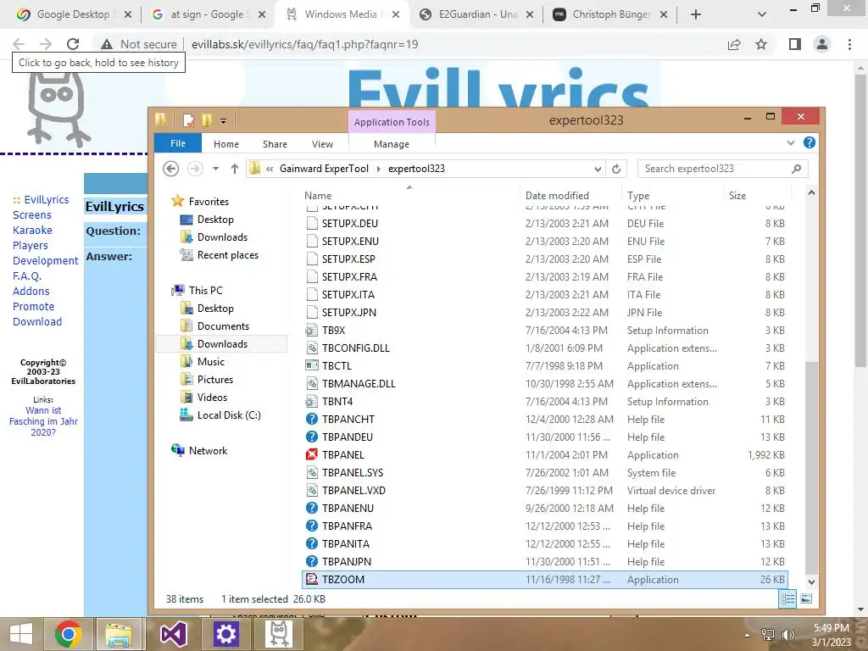Select the SETUPX.JPN file row
Screen dimensions: 868x651
coord(545,312)
